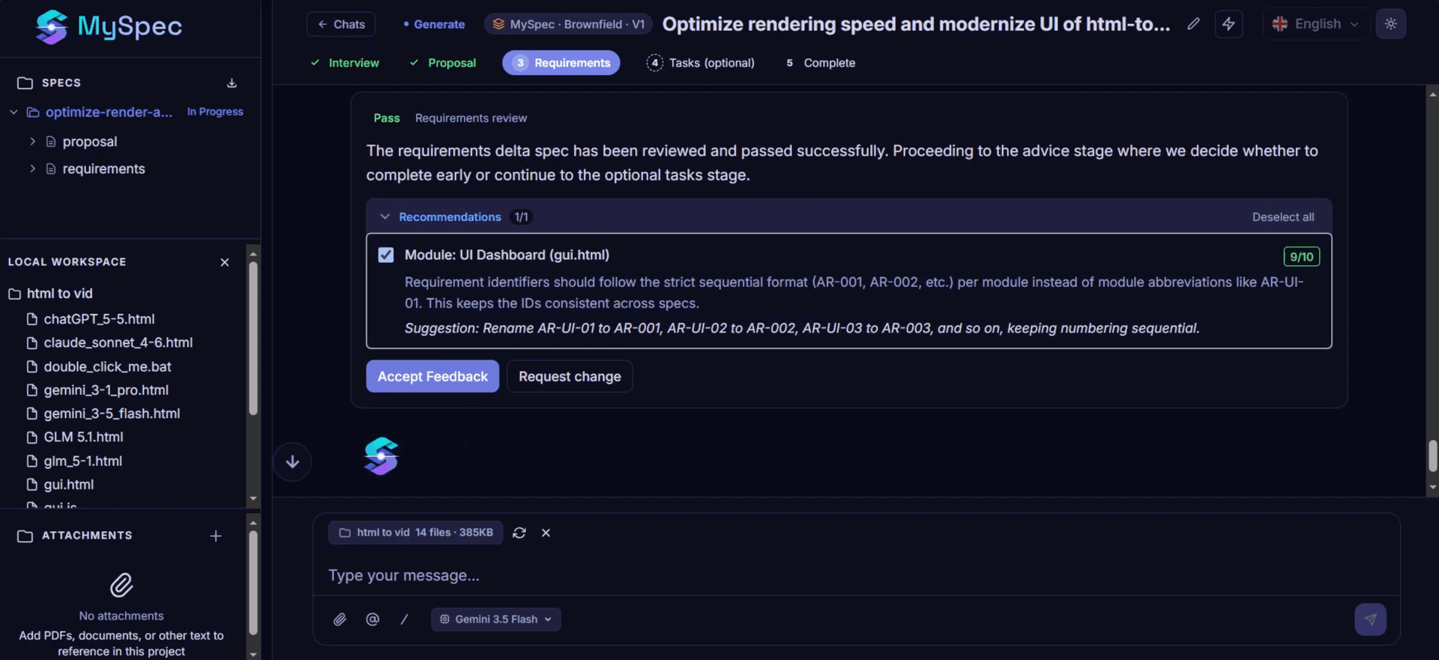Click the lightning bolt quick action icon
This screenshot has height=660, width=1439.
click(1228, 24)
